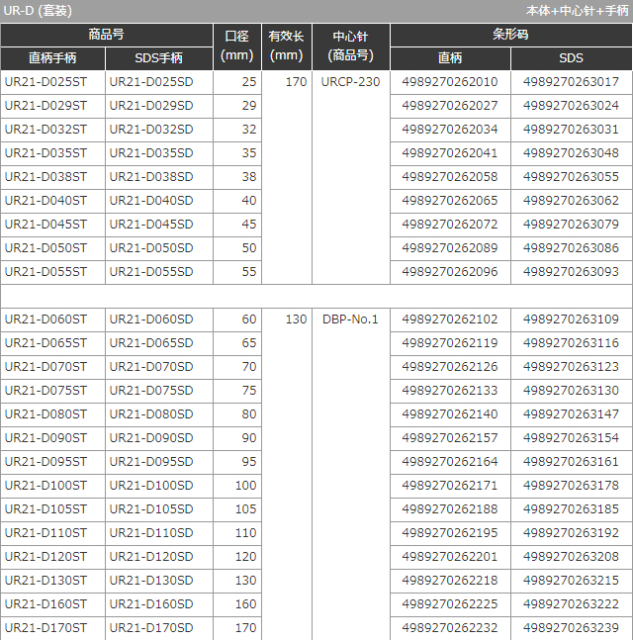Click the 中心针 (商品号) column header
633x640 pixels.
(x=350, y=46)
